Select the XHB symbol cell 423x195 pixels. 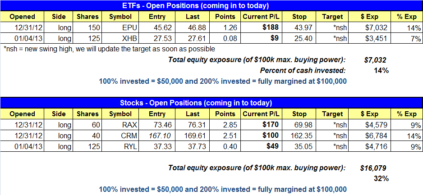click(x=120, y=39)
